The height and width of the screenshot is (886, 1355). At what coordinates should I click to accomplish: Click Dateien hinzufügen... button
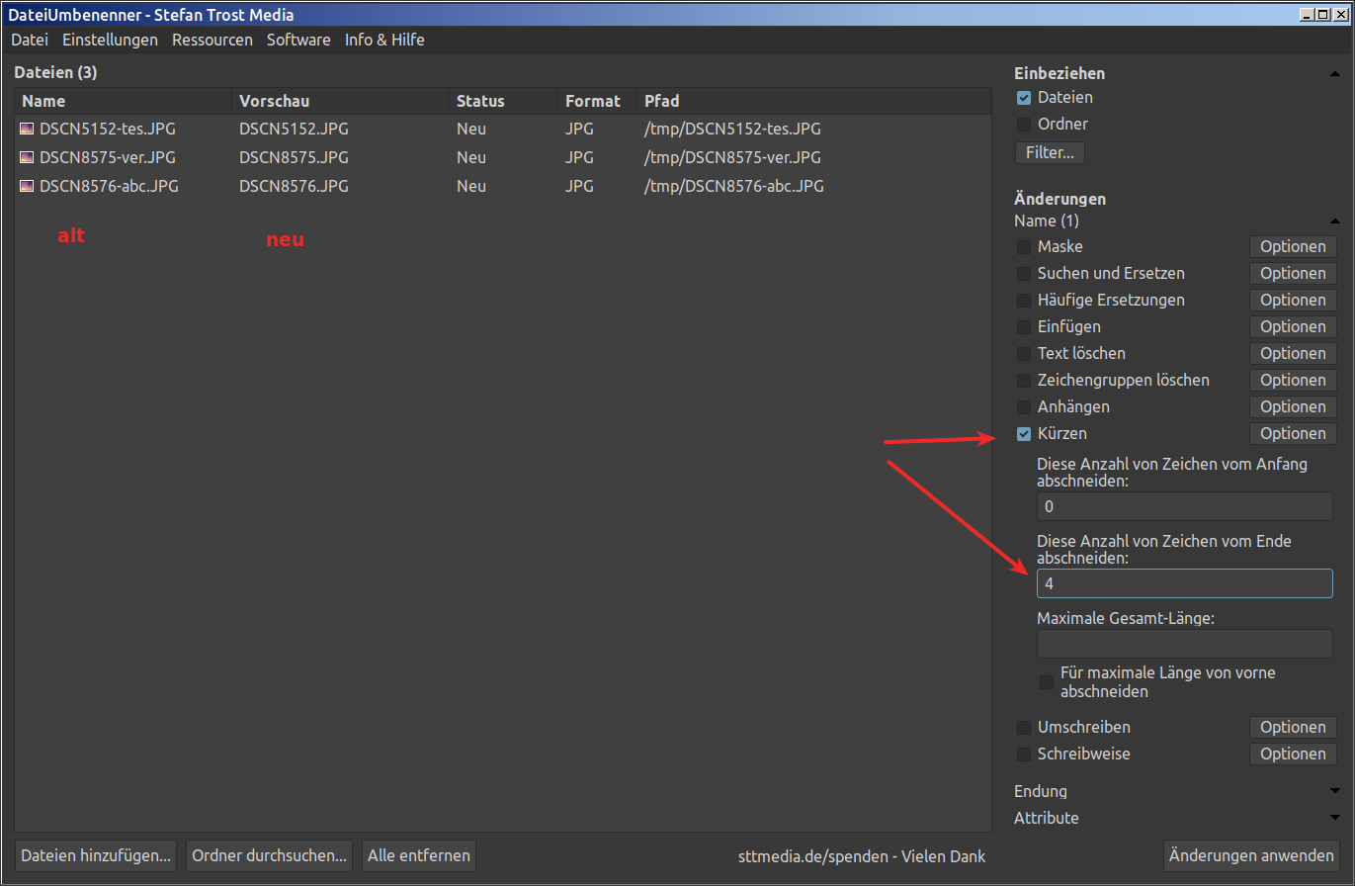[x=97, y=856]
